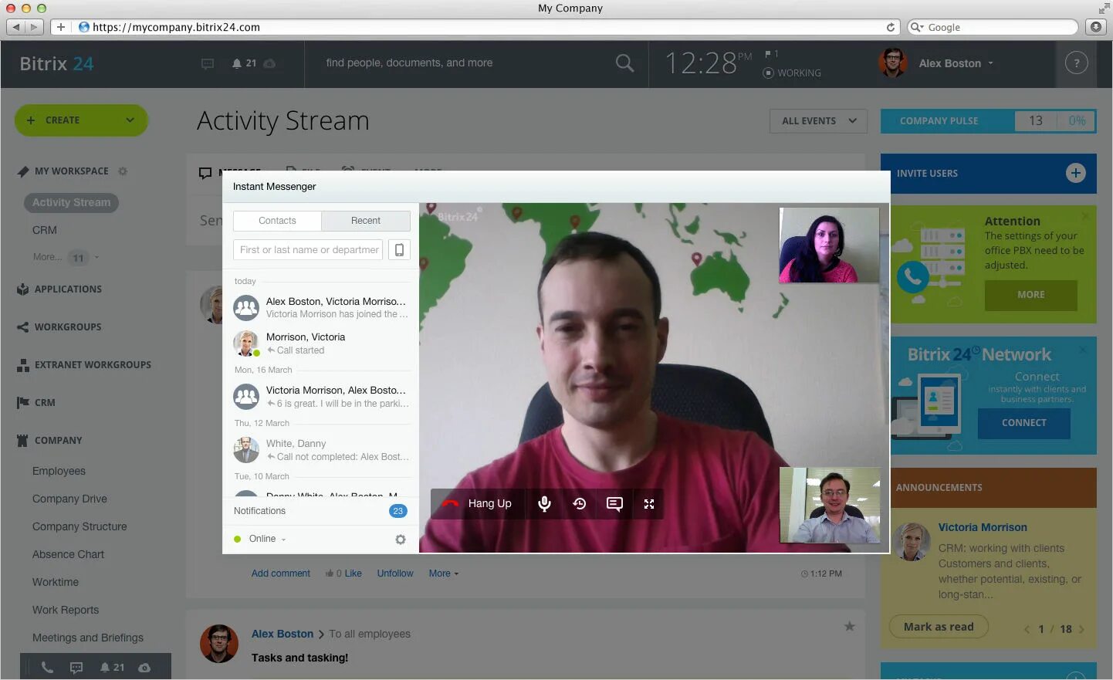Reload page in browser toolbar
Viewport: 1113px width, 680px height.
click(891, 27)
